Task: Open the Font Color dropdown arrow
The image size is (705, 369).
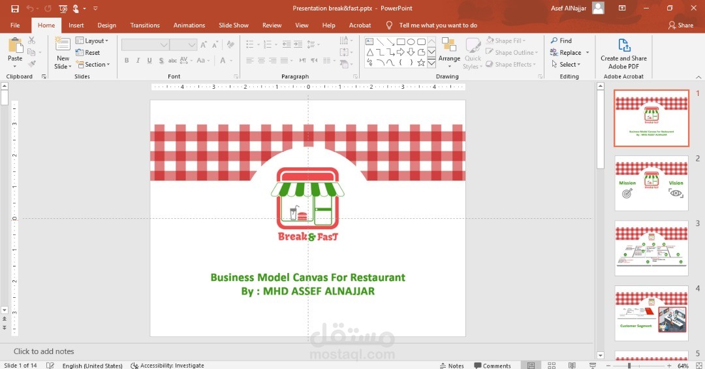Action: (232, 60)
